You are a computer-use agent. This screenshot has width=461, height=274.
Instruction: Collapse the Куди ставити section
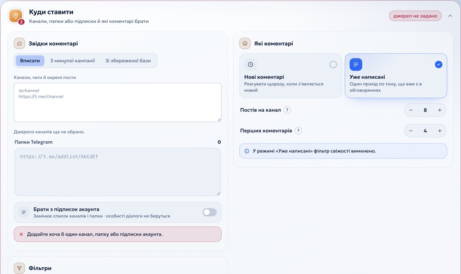click(x=450, y=16)
